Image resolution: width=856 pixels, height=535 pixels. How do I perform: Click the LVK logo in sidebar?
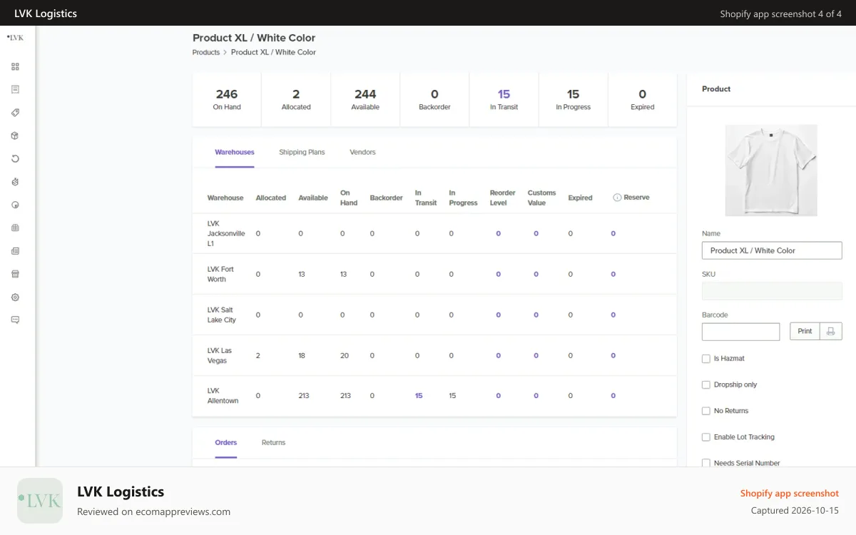click(15, 37)
